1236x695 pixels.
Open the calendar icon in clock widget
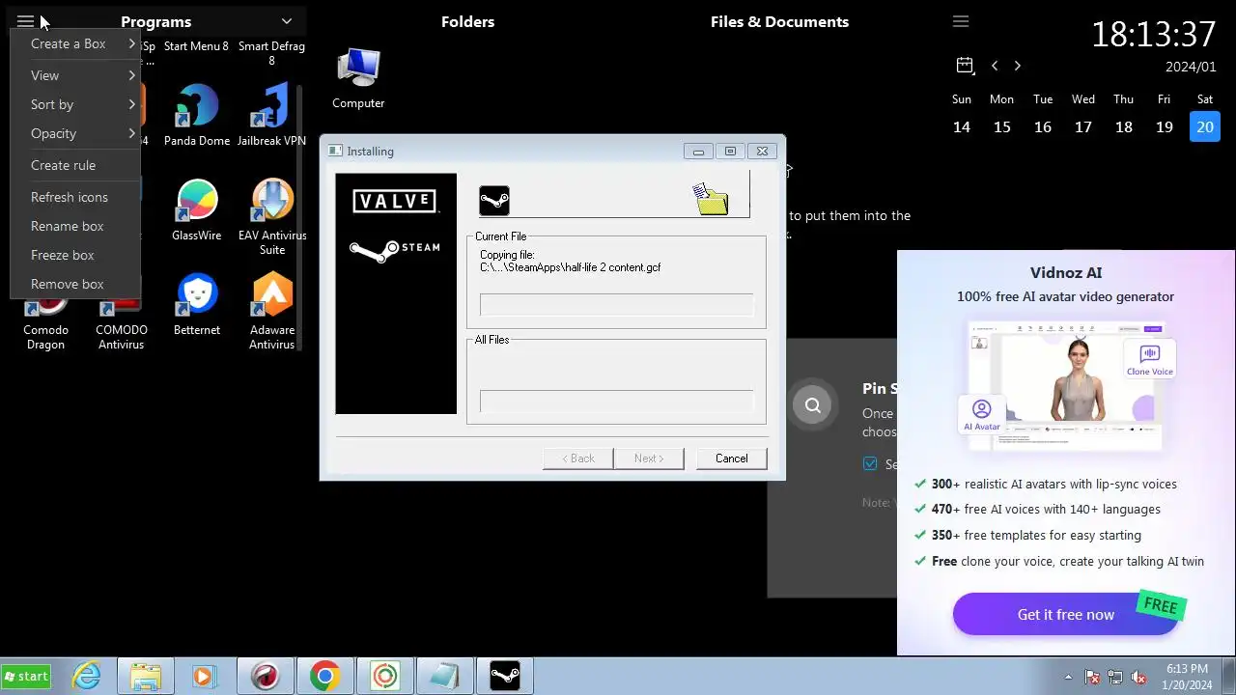click(965, 66)
